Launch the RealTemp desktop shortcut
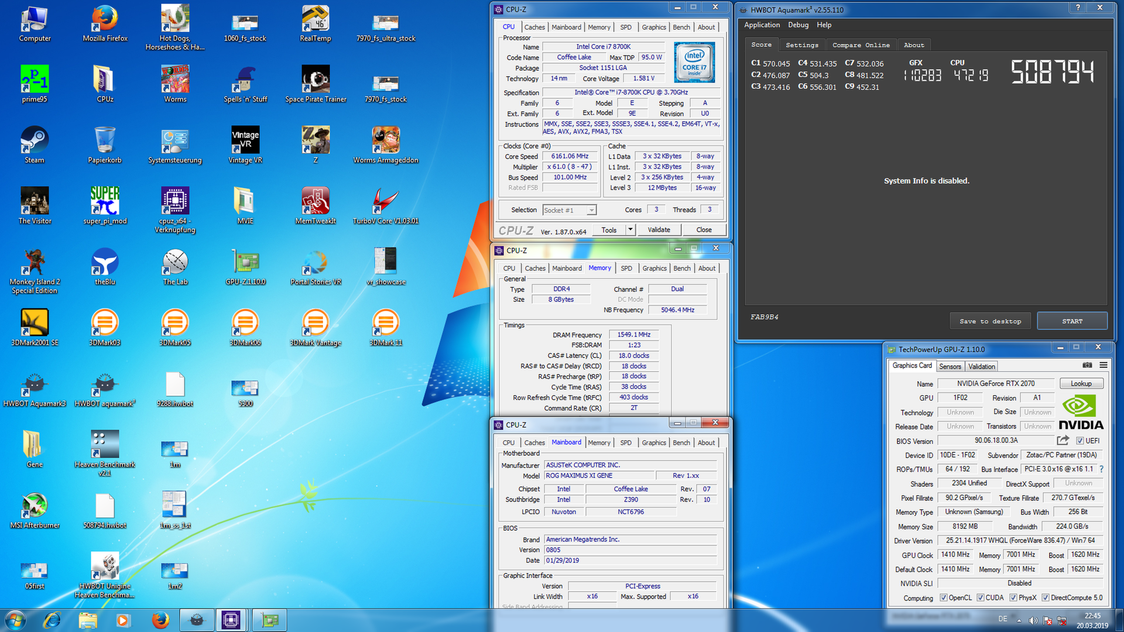This screenshot has width=1124, height=632. [x=316, y=23]
